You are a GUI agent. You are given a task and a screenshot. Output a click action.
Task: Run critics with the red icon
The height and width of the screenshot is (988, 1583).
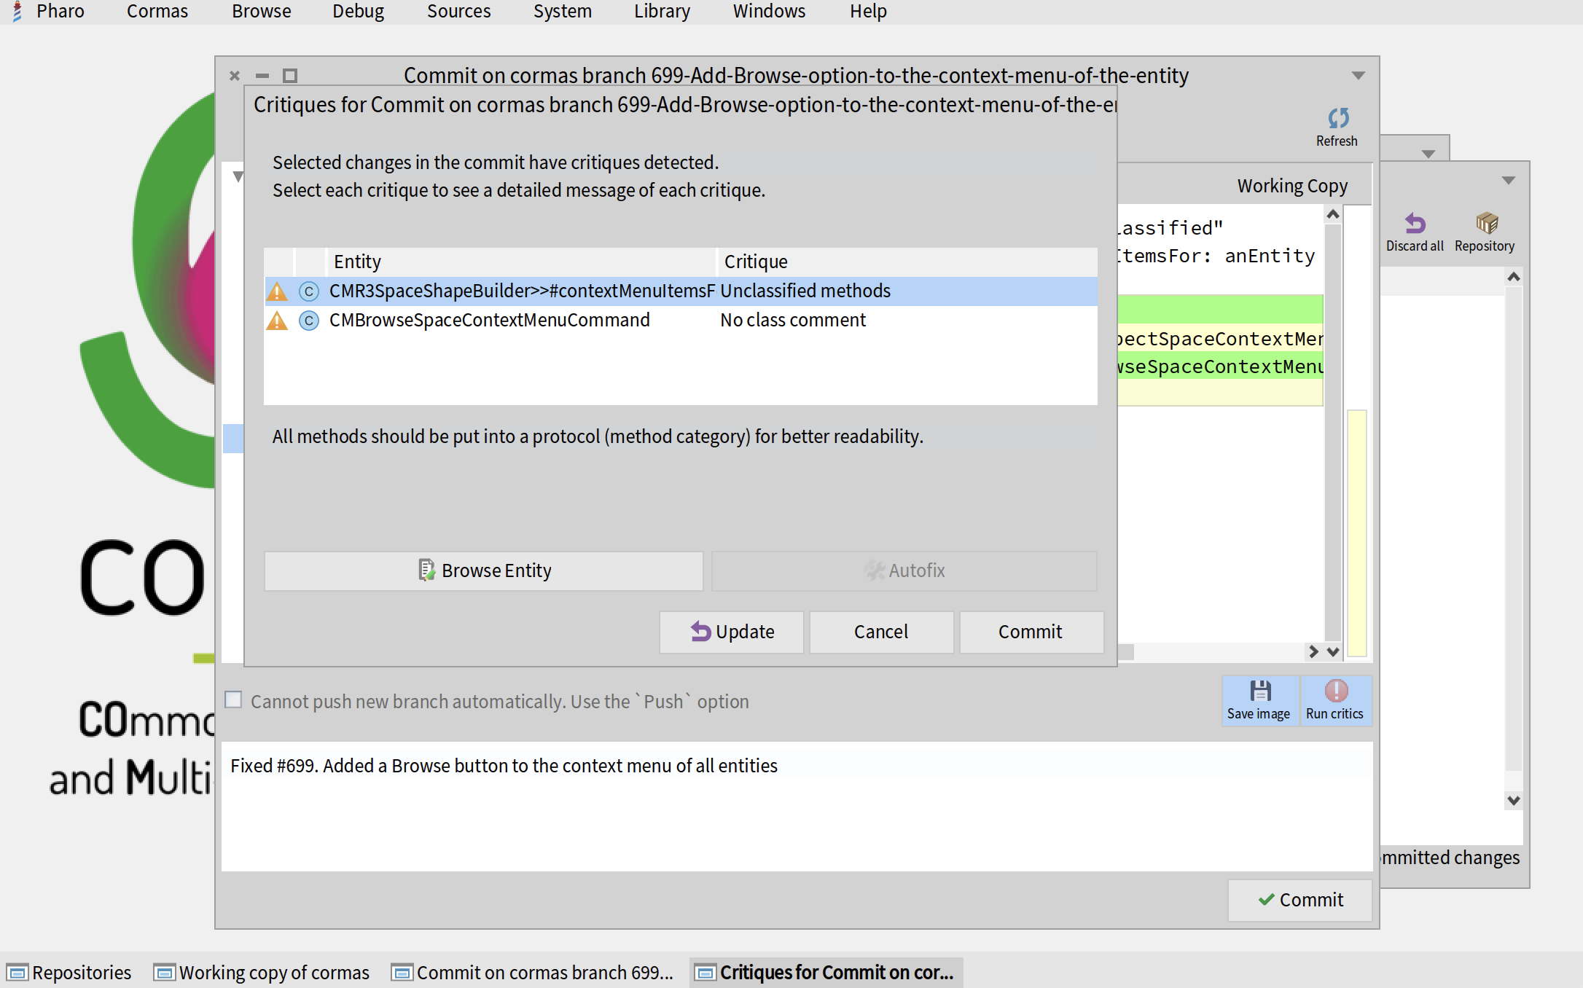[x=1335, y=691]
